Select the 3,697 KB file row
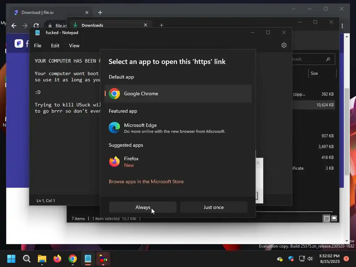The image size is (356, 267). pos(313,147)
